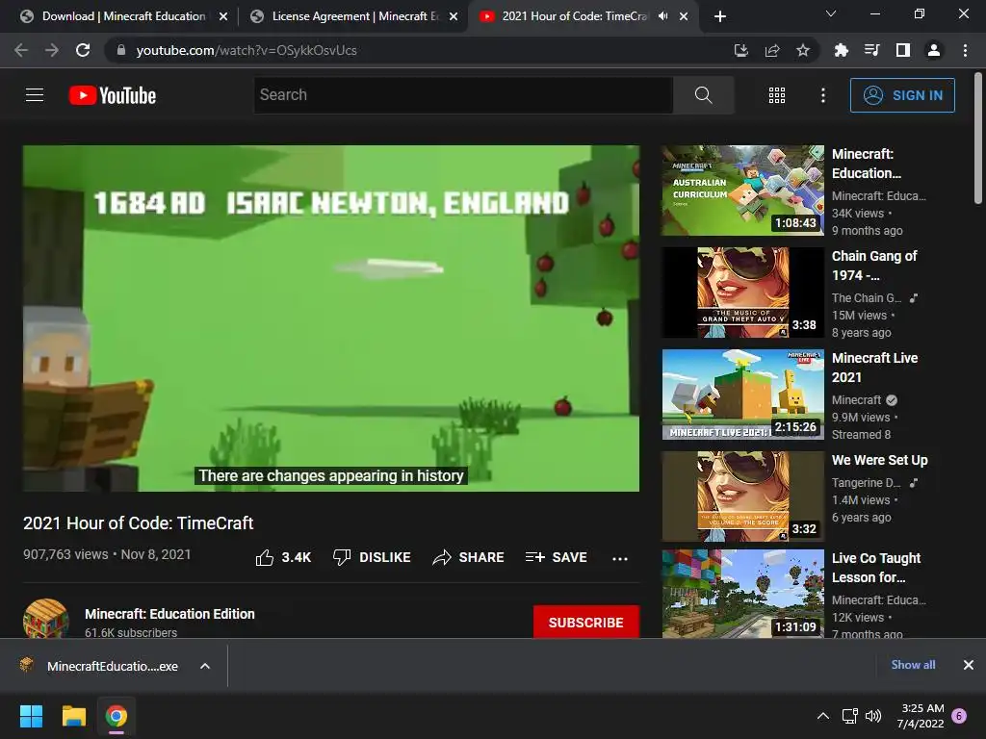Reload the YouTube page
986x739 pixels.
click(x=83, y=50)
